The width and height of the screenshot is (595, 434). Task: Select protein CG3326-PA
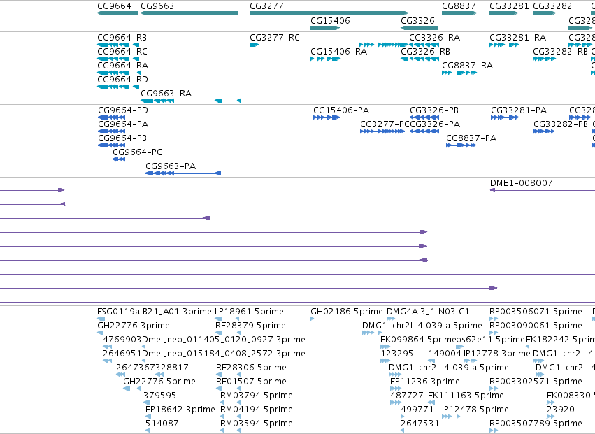tap(435, 124)
